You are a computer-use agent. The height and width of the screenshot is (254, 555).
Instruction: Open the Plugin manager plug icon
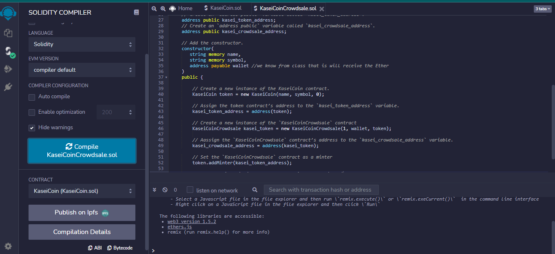(8, 87)
